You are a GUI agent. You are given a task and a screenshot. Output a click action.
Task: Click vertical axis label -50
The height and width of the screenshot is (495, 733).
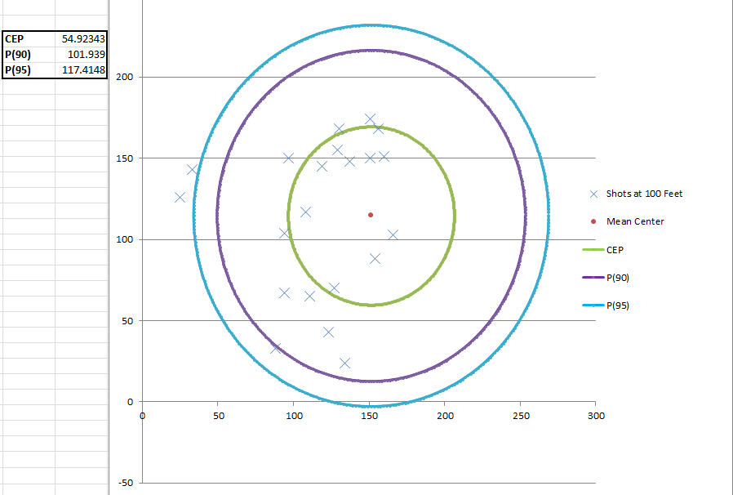click(x=124, y=483)
